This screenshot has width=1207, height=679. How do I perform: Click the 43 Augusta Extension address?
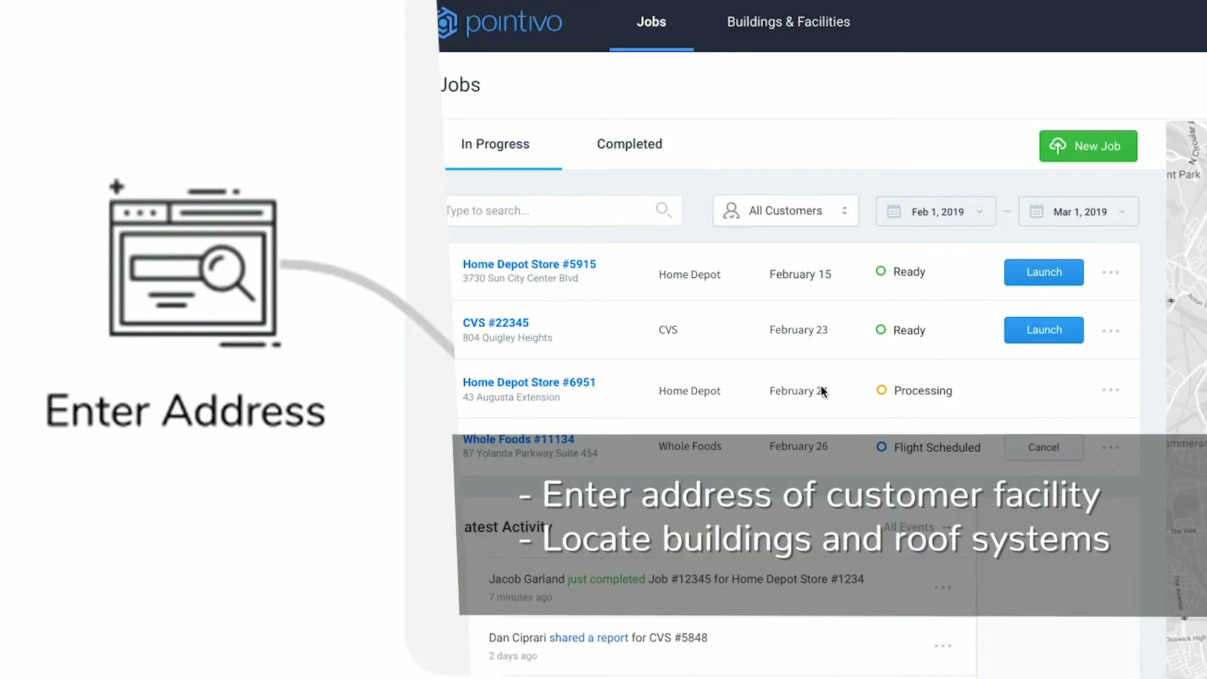(511, 397)
